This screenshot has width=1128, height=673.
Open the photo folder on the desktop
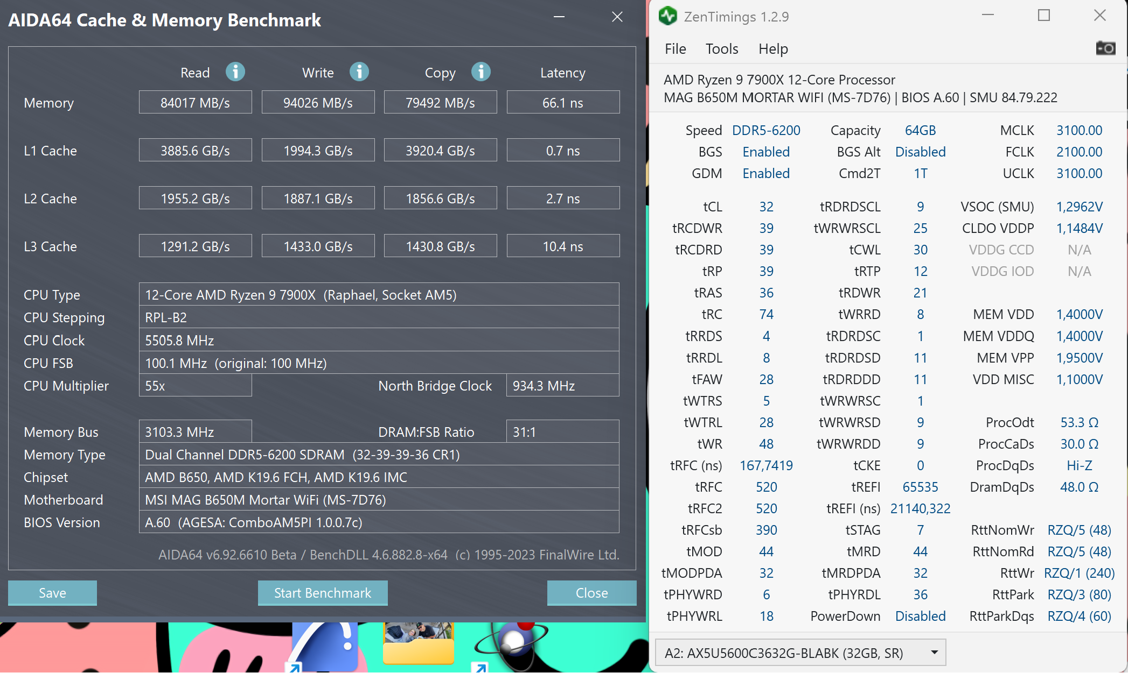(419, 643)
